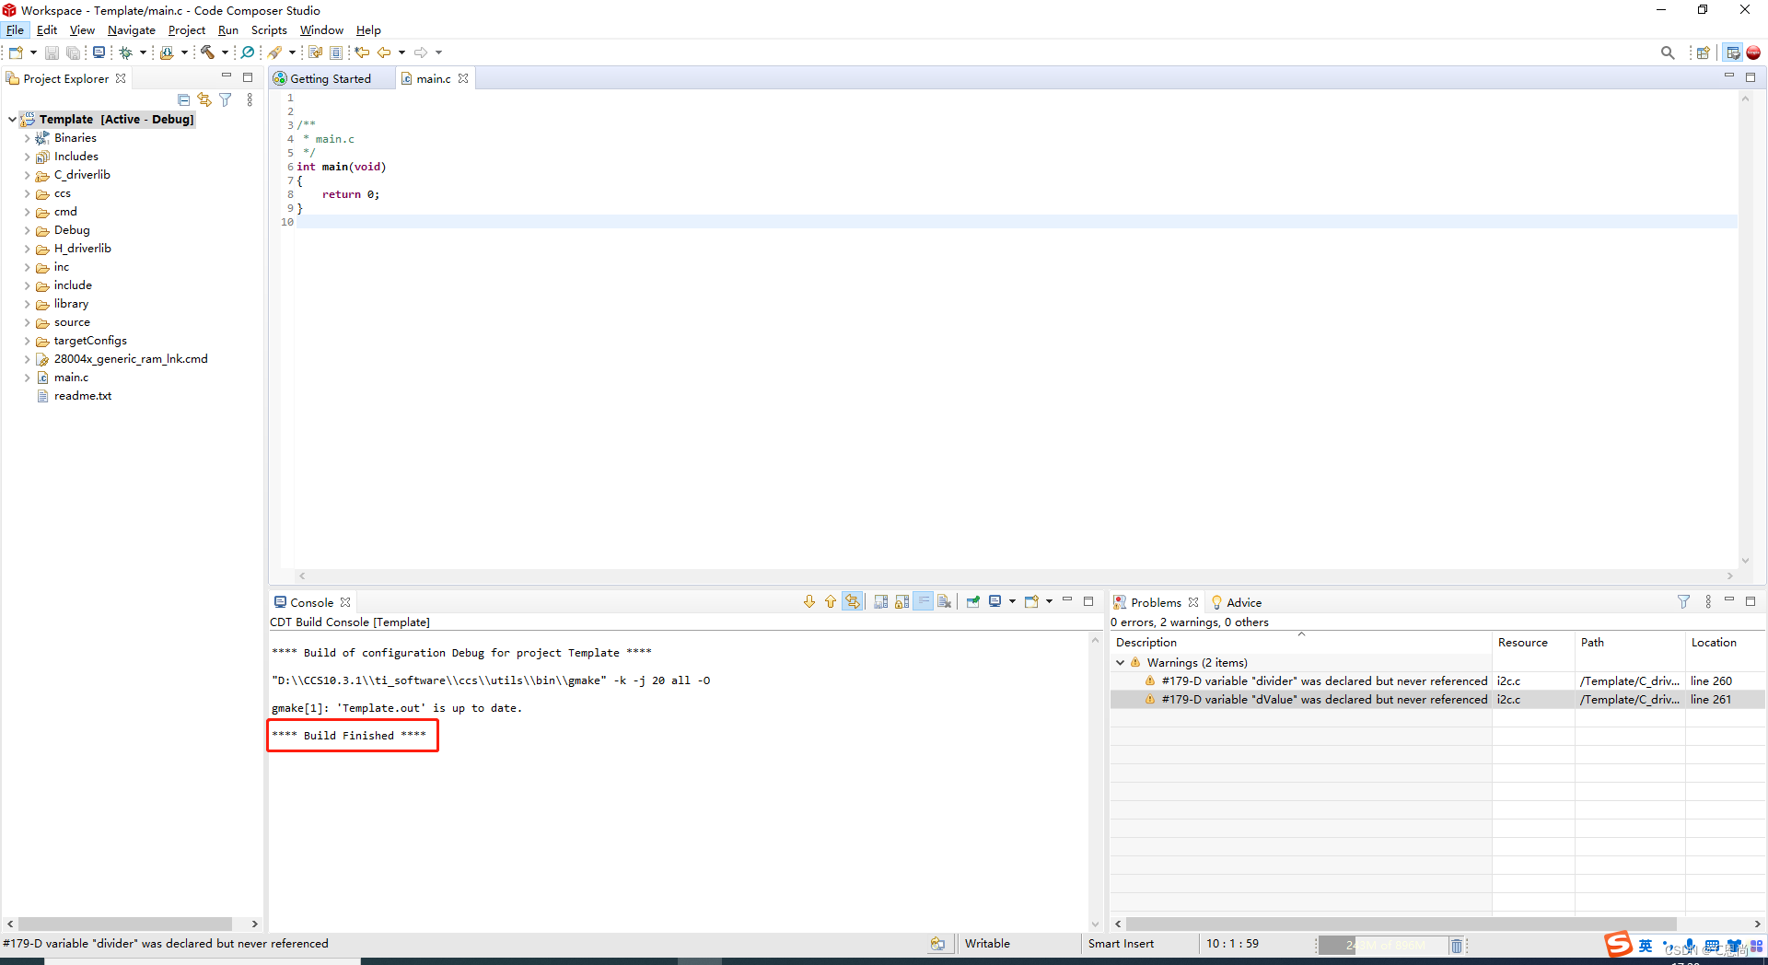
Task: Open the Problems view filter icon
Action: coord(1683,601)
